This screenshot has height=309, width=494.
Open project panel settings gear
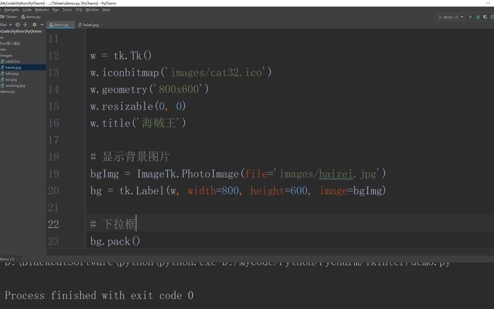(x=35, y=25)
